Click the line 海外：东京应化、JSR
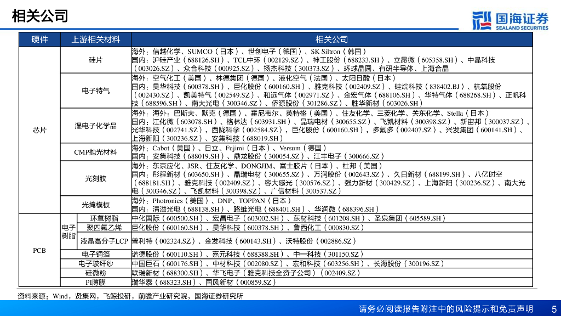 257,166
